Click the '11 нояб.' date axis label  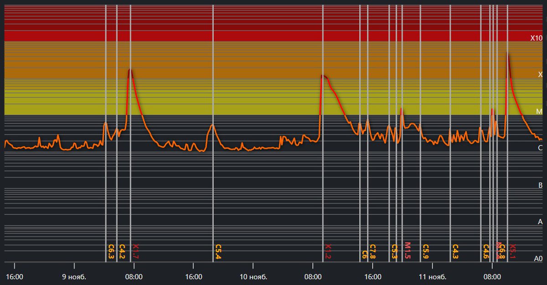coord(432,277)
